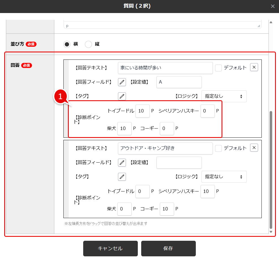Delete the answer アウトドア・キャンプ好き with its X icon
This screenshot has height=262, width=279.
pos(254,148)
